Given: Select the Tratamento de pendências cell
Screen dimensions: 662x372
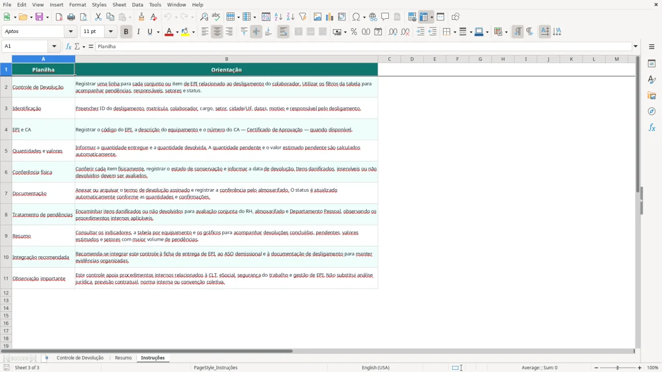Looking at the screenshot, I should coord(43,214).
